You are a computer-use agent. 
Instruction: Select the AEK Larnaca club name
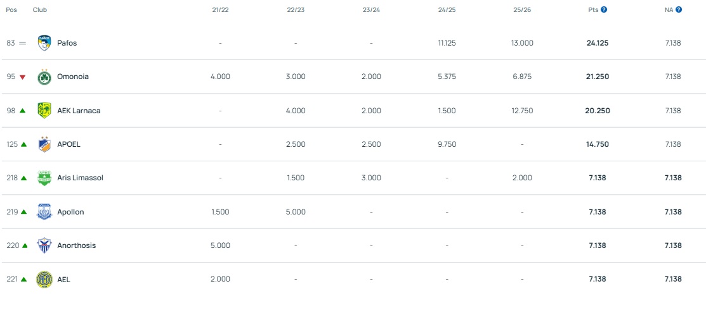click(79, 111)
